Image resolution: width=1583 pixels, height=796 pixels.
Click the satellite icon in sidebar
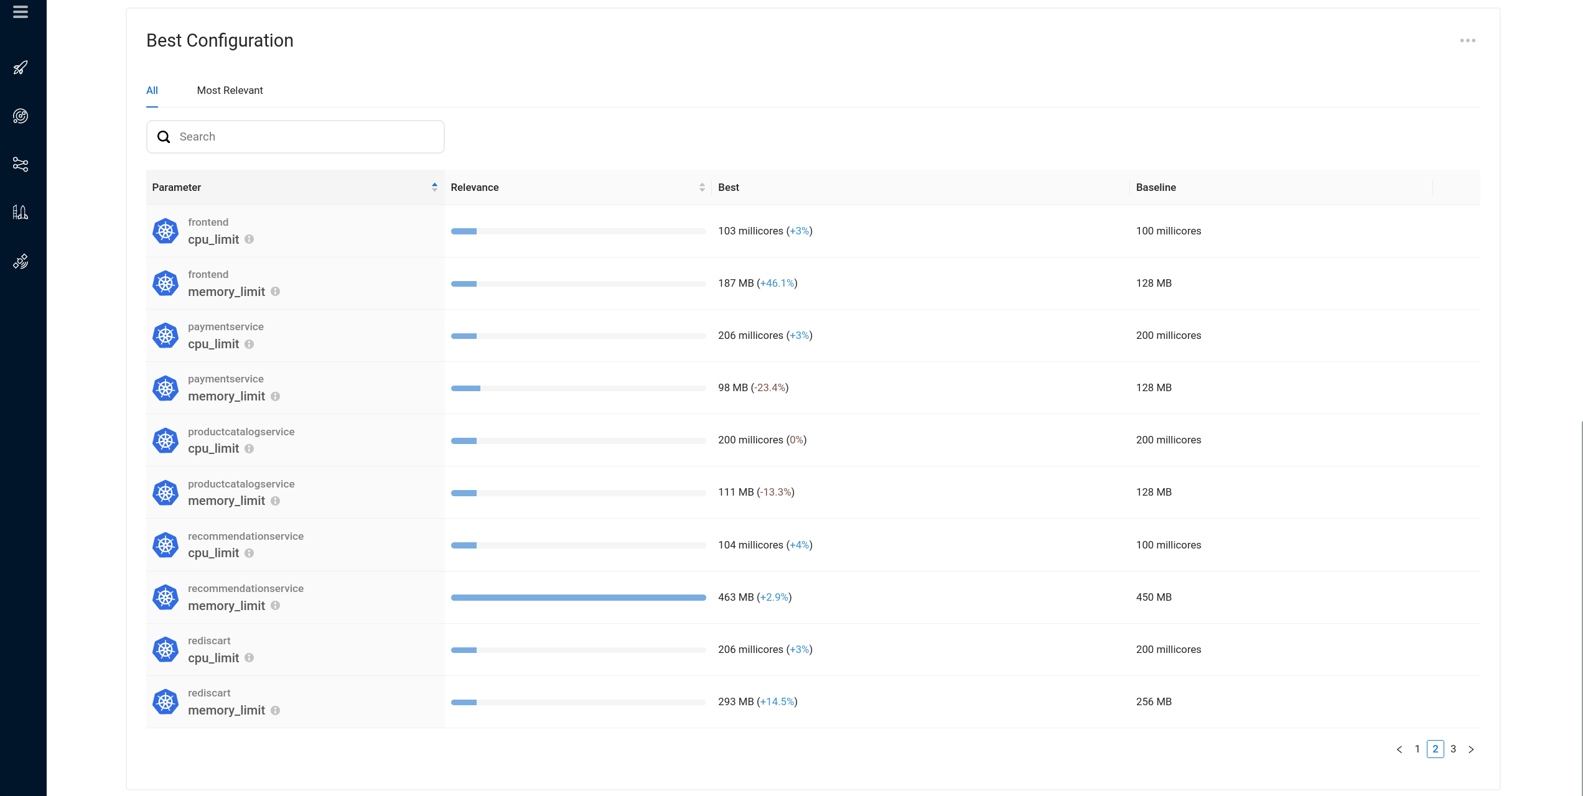21,261
